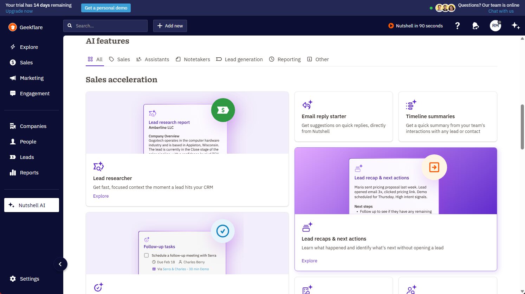
Task: Click the green dollar tag badge
Action: pos(223,110)
